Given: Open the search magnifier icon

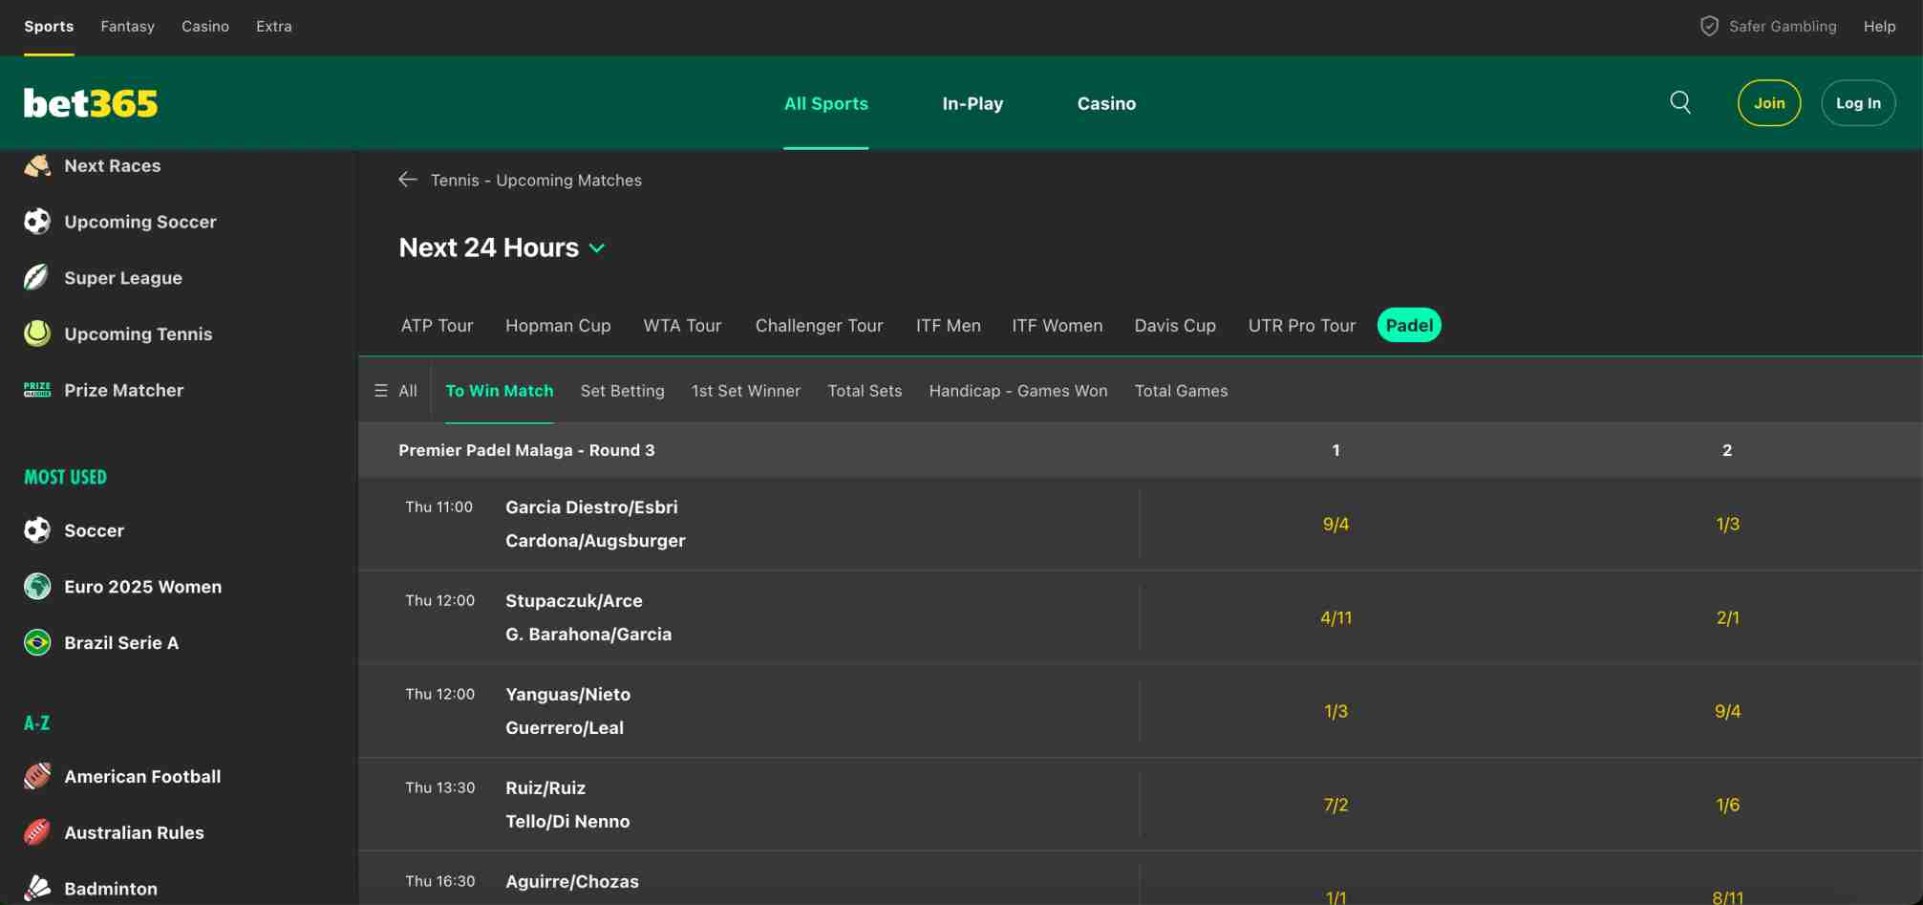Looking at the screenshot, I should click(x=1680, y=102).
